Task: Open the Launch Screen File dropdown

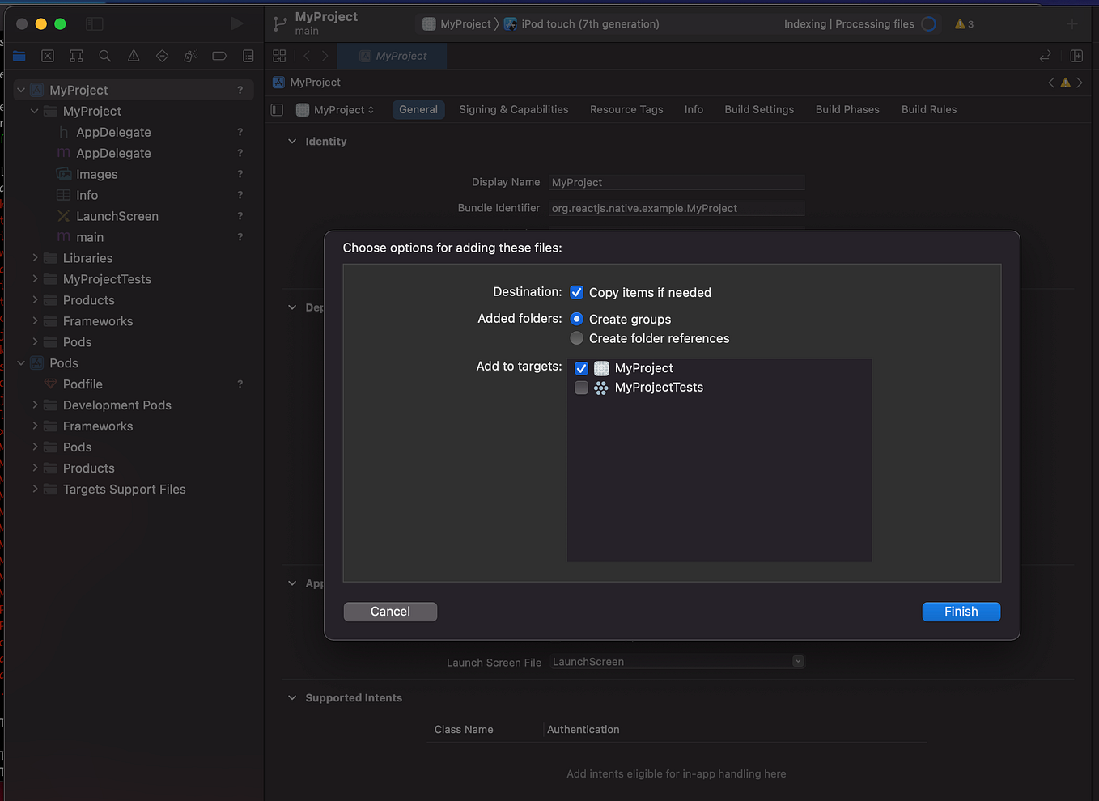Action: point(798,661)
